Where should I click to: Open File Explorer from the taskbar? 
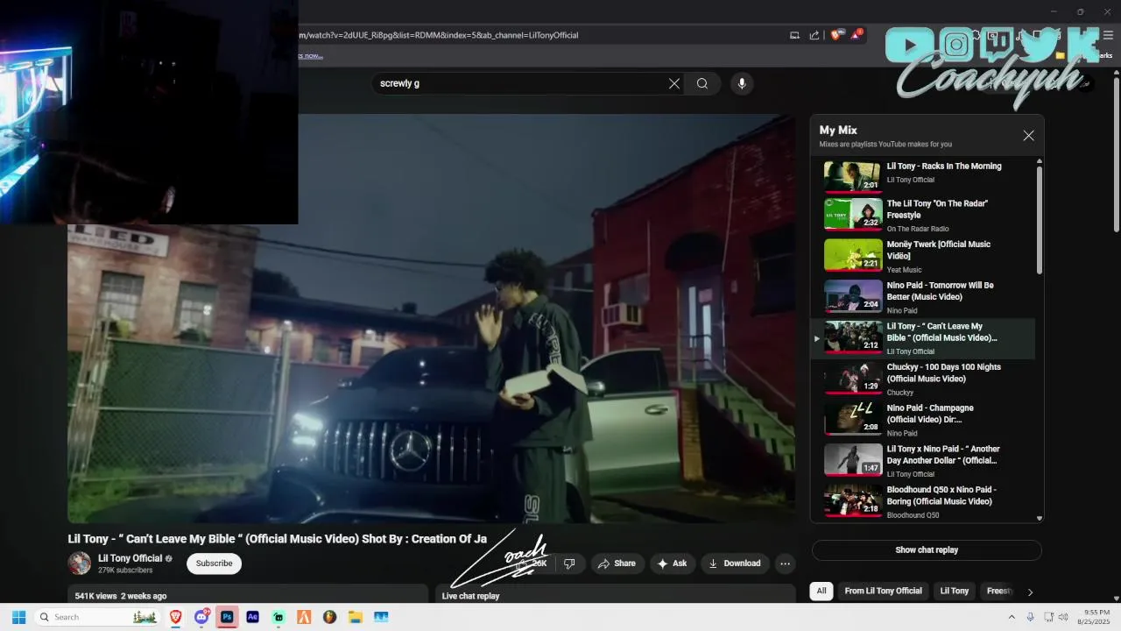pyautogui.click(x=355, y=617)
